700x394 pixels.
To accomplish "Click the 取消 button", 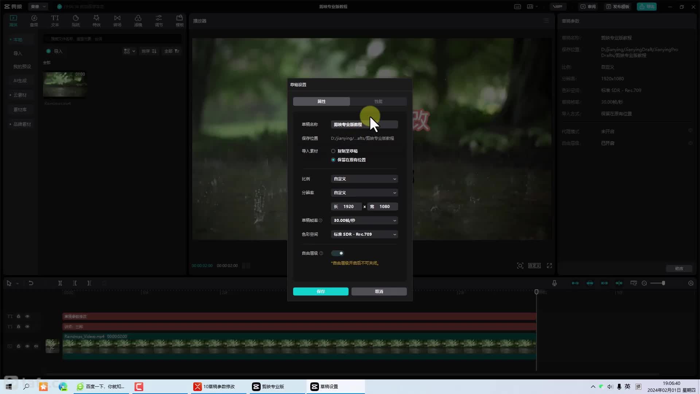I will (379, 291).
